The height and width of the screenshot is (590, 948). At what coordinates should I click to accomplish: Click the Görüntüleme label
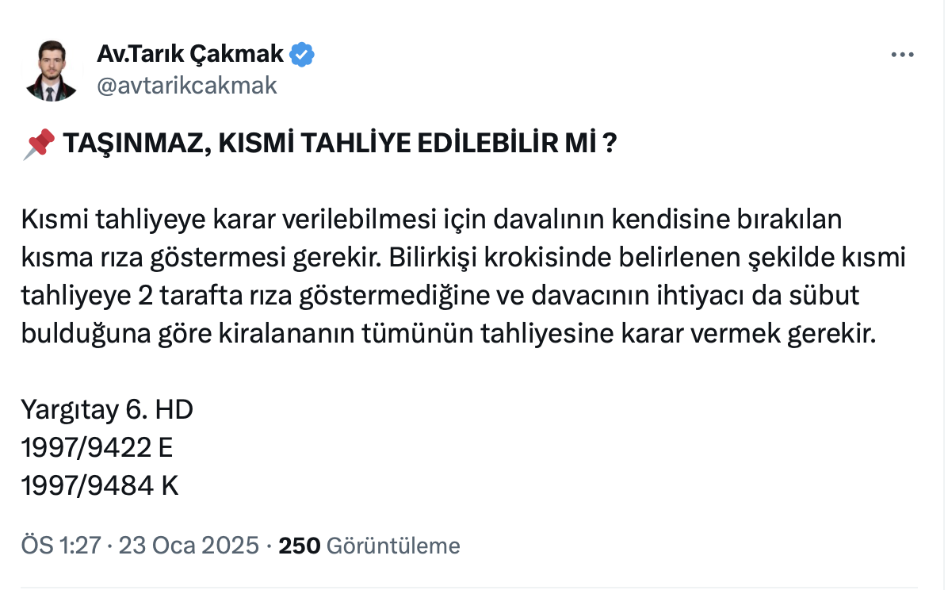point(393,546)
